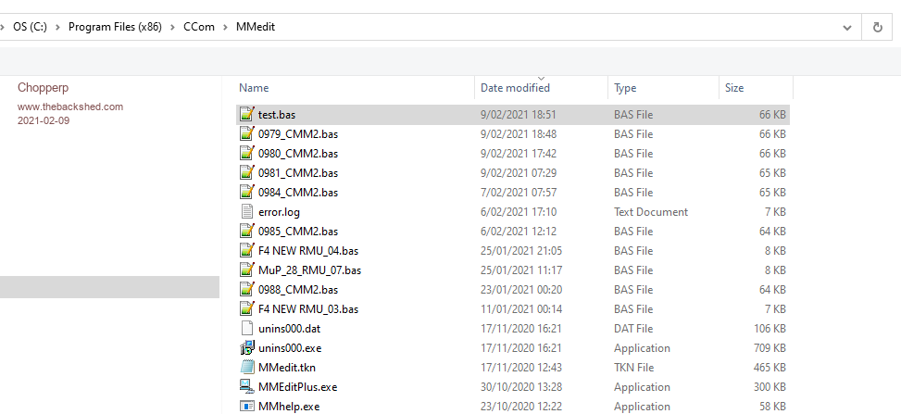
Task: Click the 0979_CMM2.bas file icon
Action: click(x=246, y=134)
